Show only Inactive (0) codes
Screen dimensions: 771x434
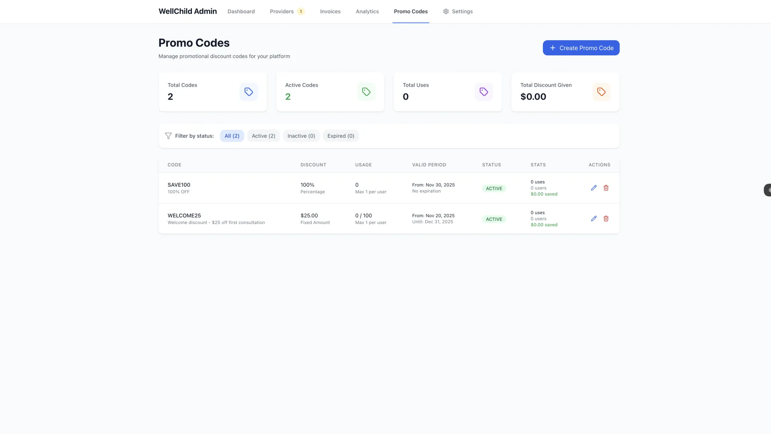[x=301, y=136]
